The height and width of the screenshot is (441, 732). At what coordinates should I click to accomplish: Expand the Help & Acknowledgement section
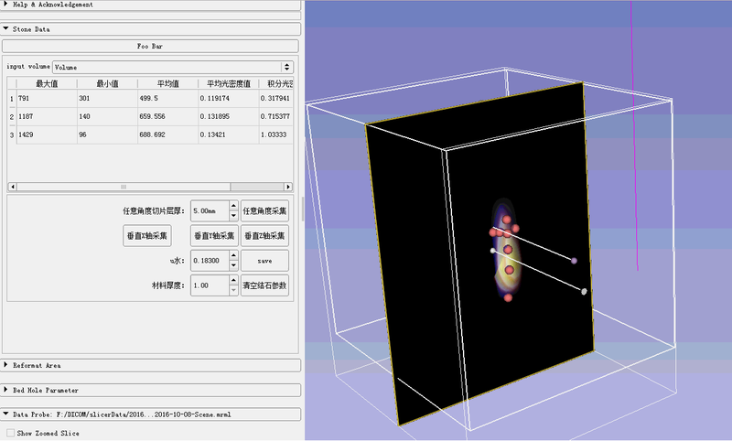55,5
